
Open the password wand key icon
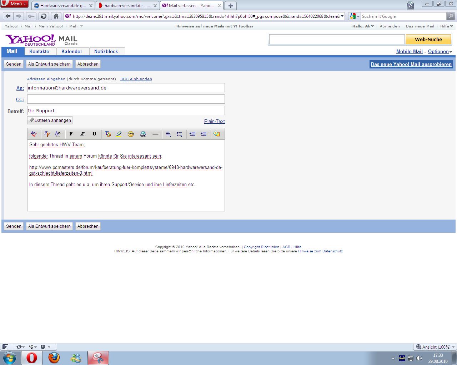tap(31, 16)
